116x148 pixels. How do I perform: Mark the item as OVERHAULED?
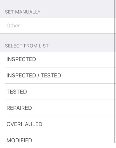click(x=57, y=124)
